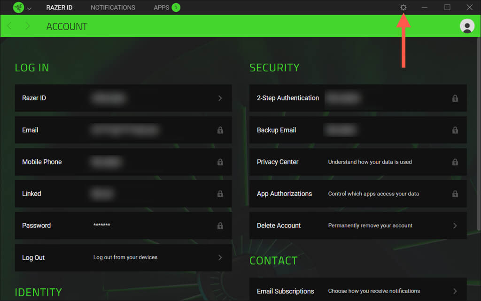Open the Privacy Center row

click(x=358, y=162)
